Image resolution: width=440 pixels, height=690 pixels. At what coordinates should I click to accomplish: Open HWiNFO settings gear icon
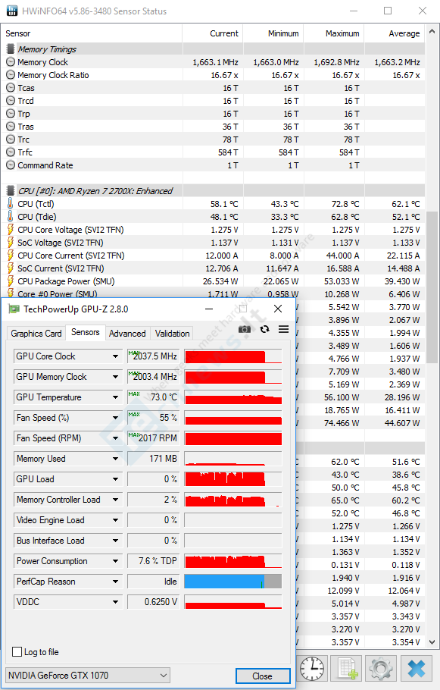382,670
